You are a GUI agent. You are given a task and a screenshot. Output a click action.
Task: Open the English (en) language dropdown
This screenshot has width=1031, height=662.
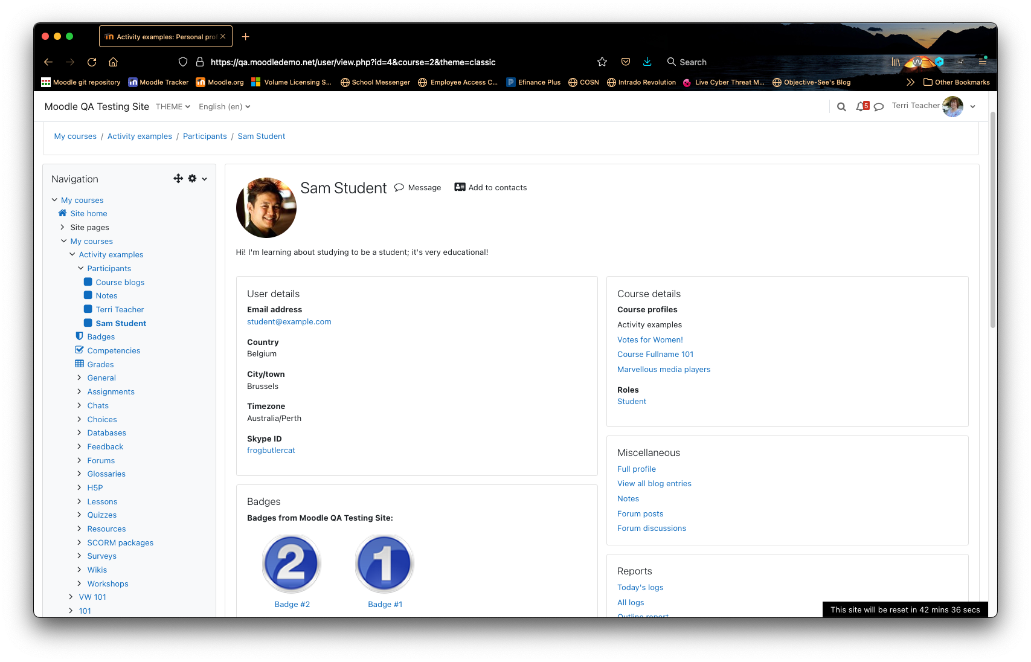224,107
